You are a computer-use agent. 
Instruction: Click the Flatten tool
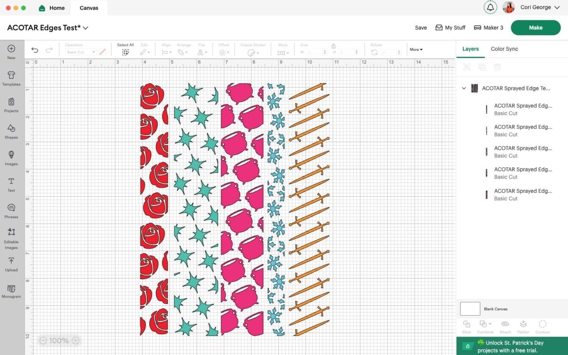523,327
